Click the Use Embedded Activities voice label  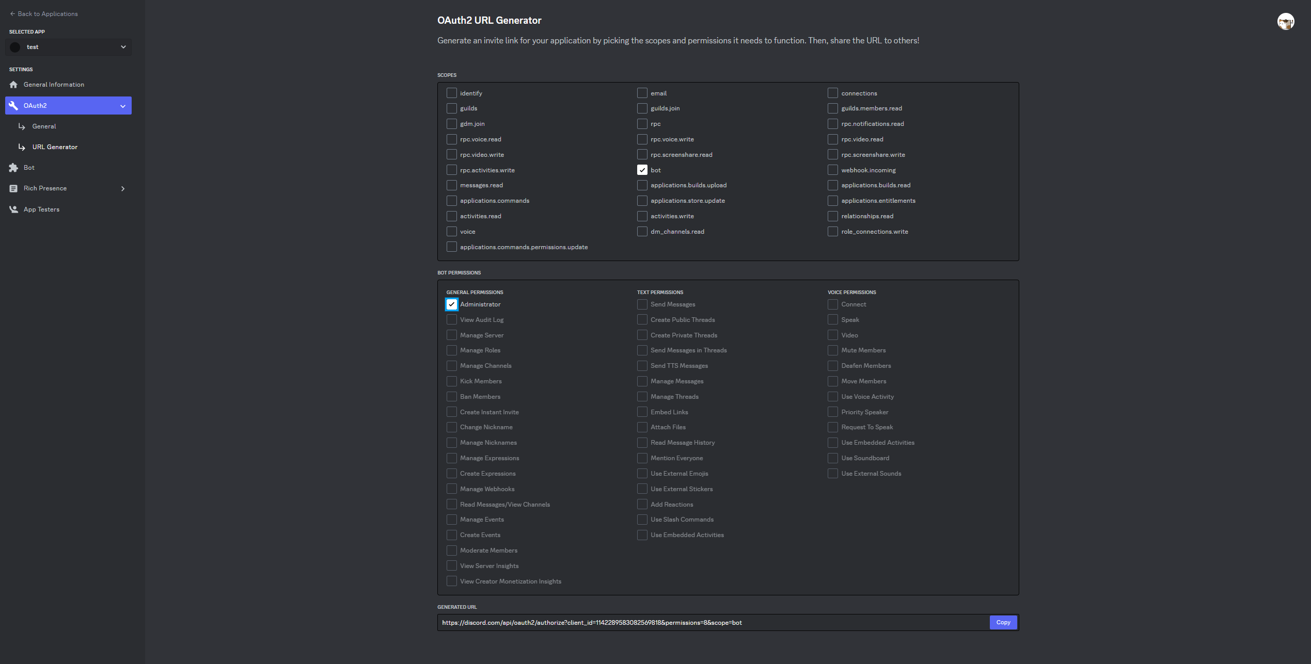(877, 443)
